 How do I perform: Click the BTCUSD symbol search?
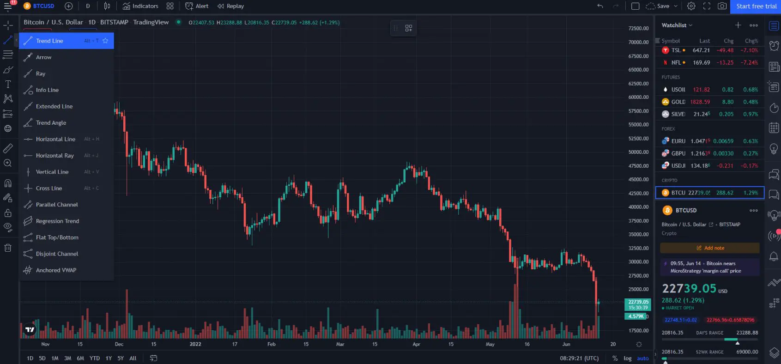pos(39,6)
